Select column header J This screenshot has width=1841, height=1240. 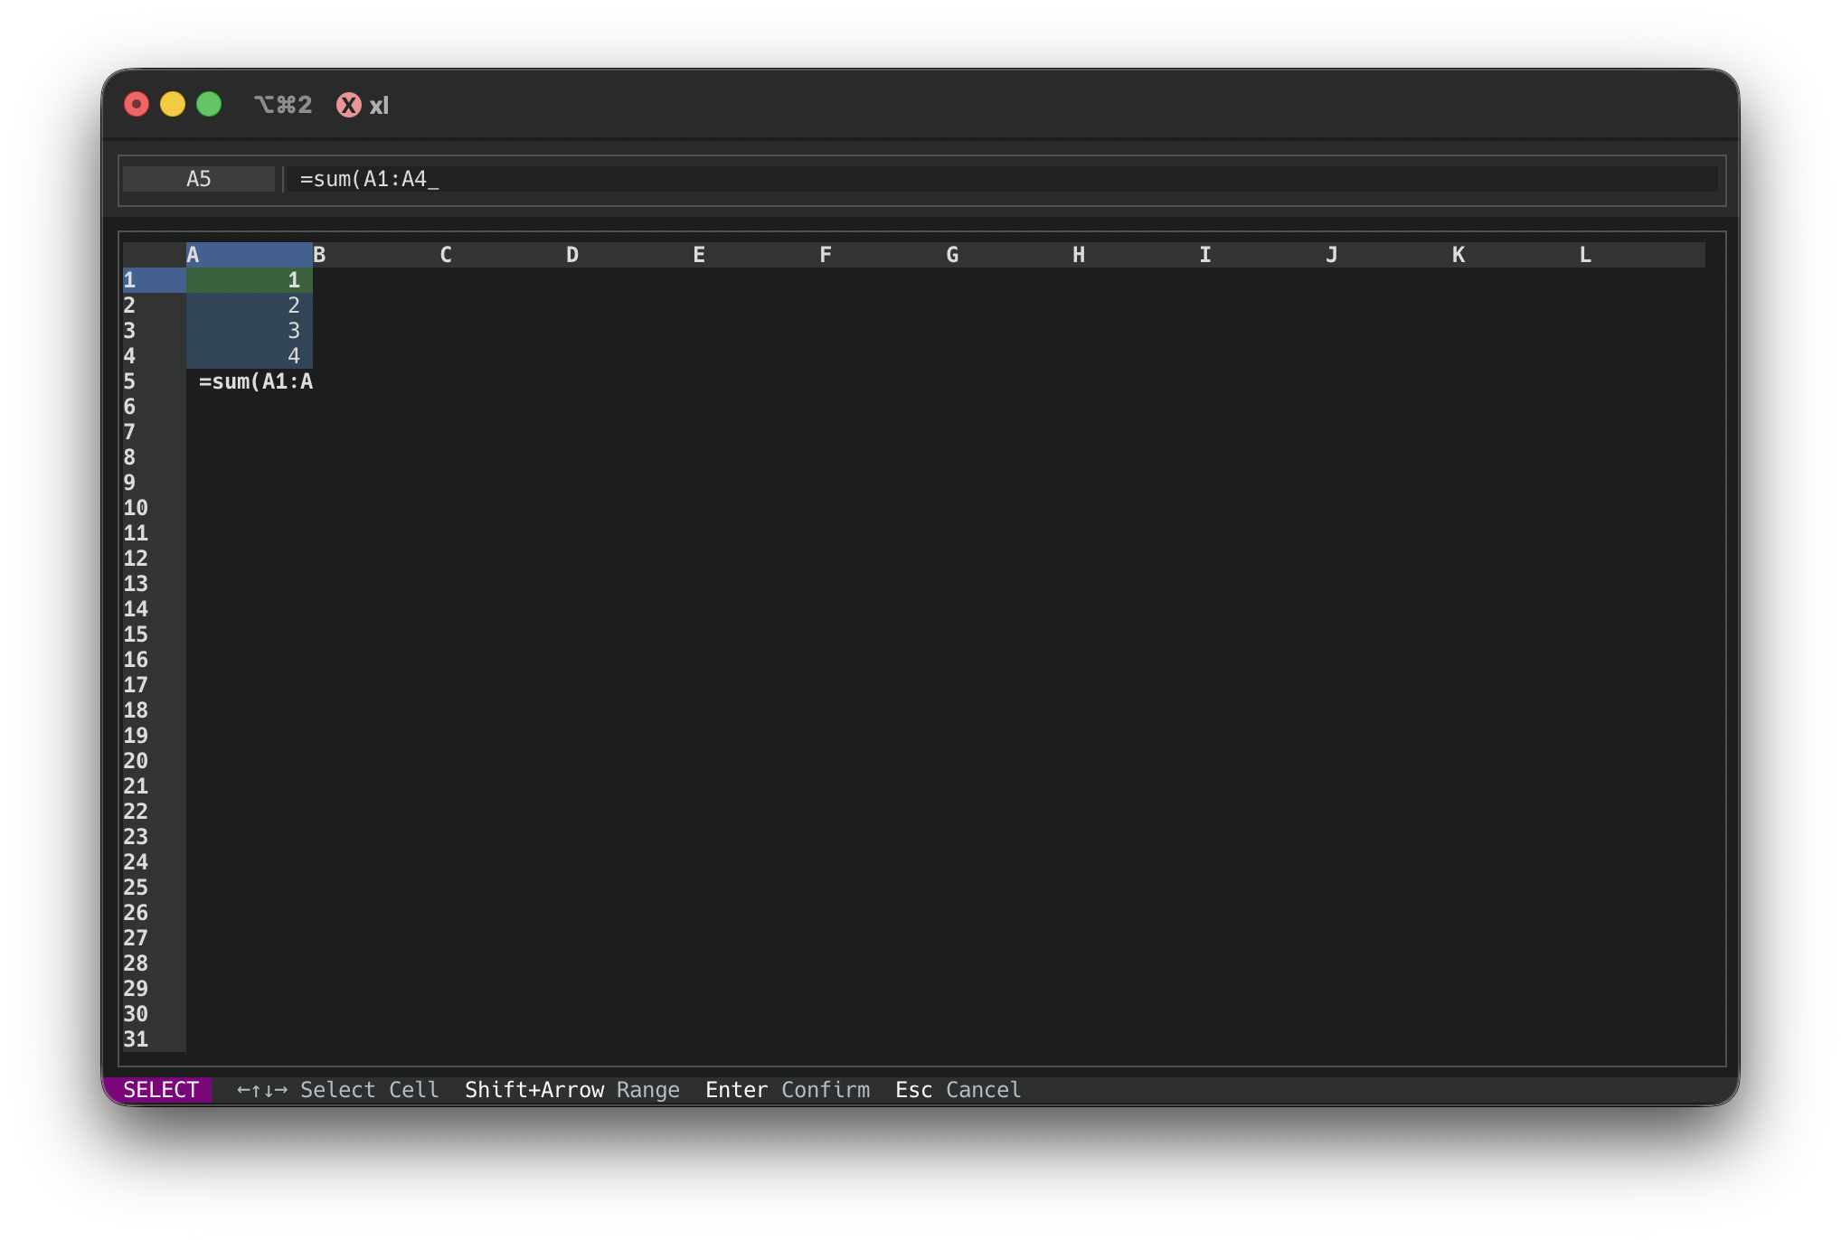[1389, 255]
